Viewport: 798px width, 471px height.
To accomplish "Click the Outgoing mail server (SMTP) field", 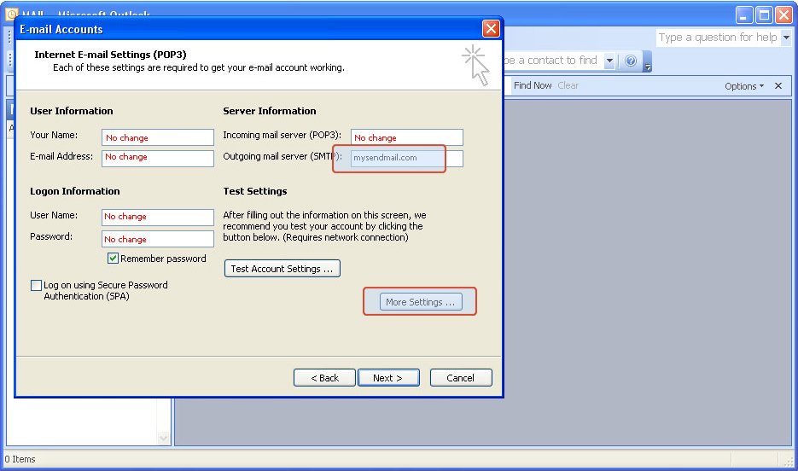I will tap(406, 158).
